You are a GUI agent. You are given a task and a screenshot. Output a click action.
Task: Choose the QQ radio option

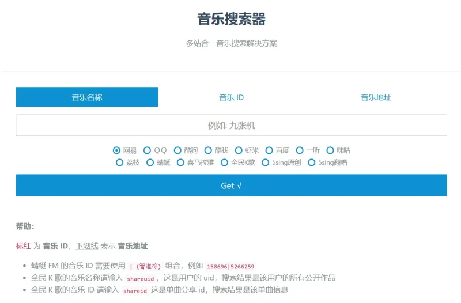(147, 150)
